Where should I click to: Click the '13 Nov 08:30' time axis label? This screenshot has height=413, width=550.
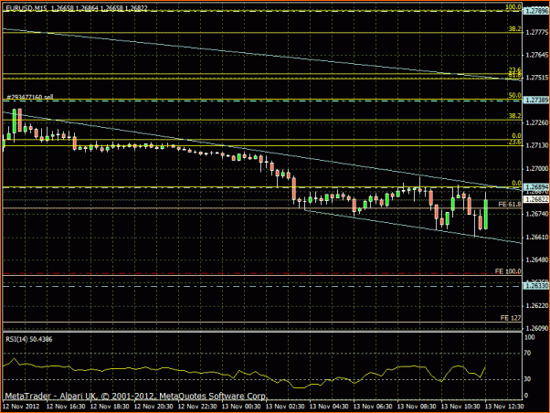417,407
